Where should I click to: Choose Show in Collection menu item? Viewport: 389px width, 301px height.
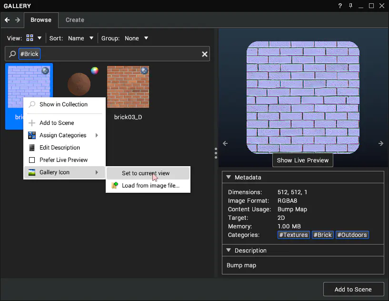pyautogui.click(x=64, y=104)
